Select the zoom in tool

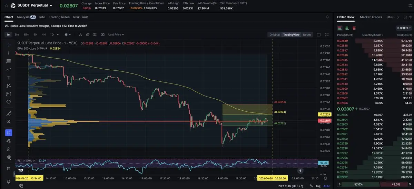[x=9, y=122]
